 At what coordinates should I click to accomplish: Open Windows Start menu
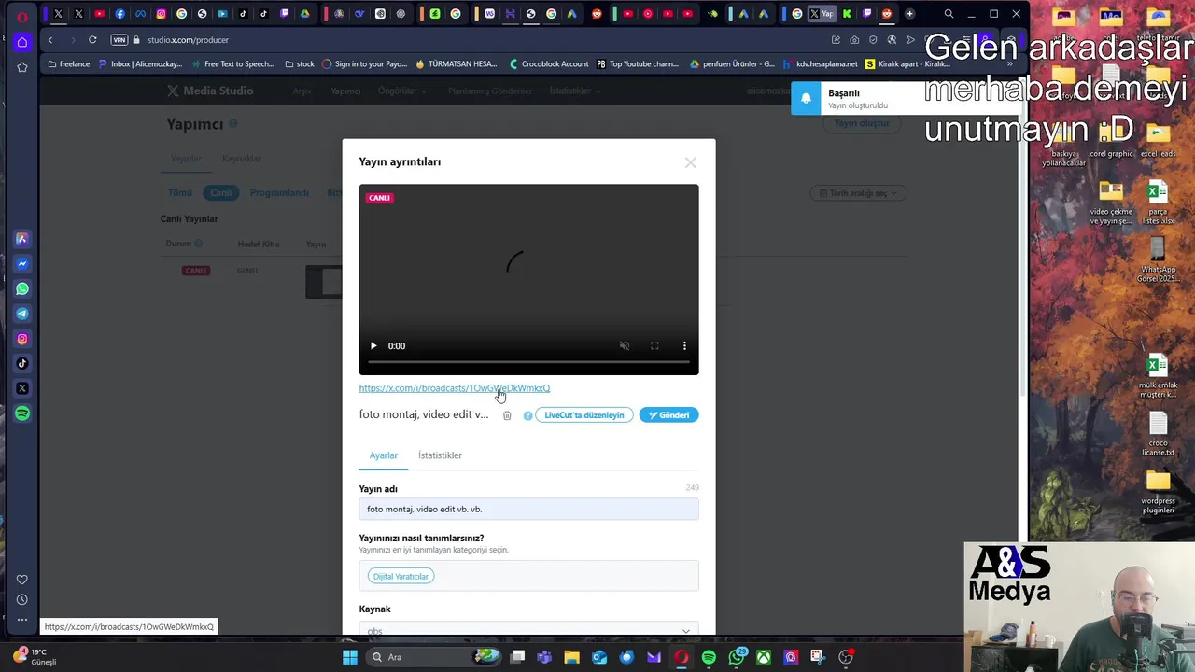350,657
